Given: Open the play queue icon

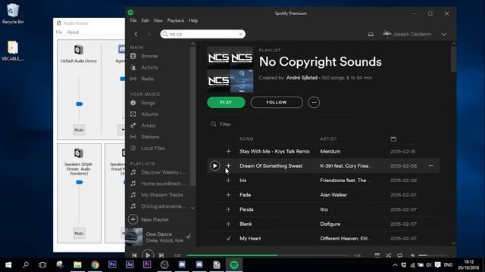Looking at the screenshot, I should (x=377, y=255).
